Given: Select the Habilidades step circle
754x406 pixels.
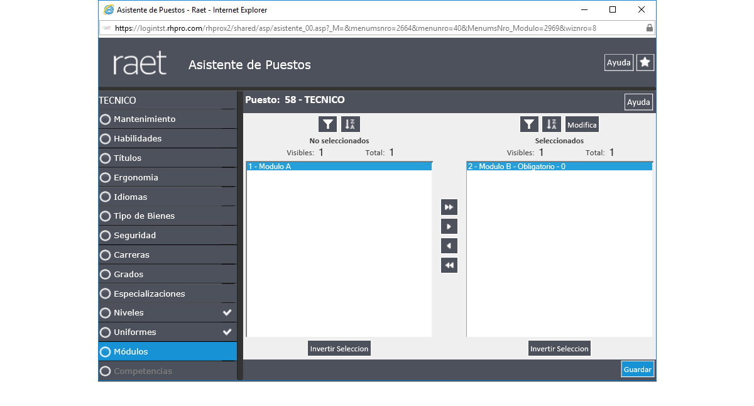Looking at the screenshot, I should [106, 139].
